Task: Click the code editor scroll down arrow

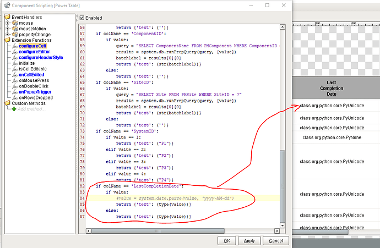Action: pyautogui.click(x=283, y=225)
